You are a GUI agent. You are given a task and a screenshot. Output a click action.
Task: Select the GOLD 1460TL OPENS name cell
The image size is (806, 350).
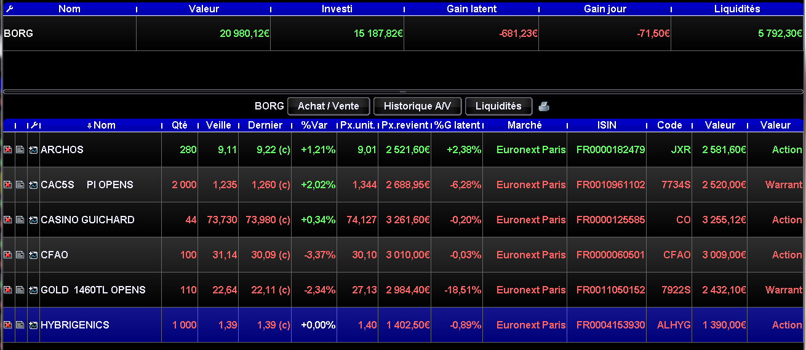click(101, 290)
